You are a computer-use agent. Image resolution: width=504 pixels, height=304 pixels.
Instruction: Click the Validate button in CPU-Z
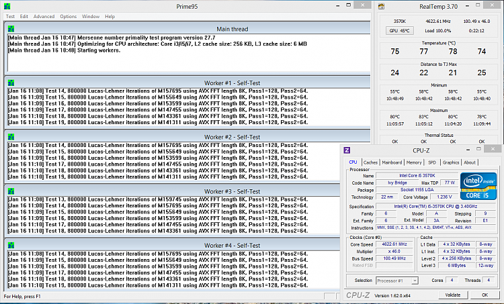(452, 295)
